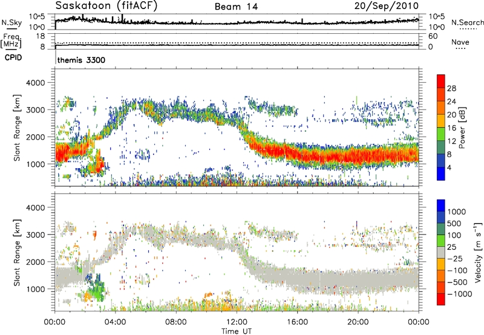Screen dimensions: 484x335
Task: Click the teal 100–500 Velocity colorbar segment
Action: point(441,229)
